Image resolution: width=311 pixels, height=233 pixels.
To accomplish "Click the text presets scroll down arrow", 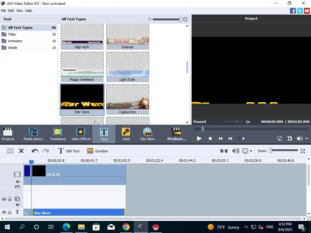I will 187,123.
